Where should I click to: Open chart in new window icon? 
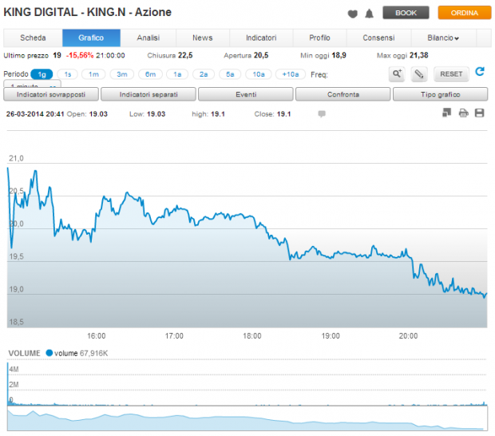point(446,113)
